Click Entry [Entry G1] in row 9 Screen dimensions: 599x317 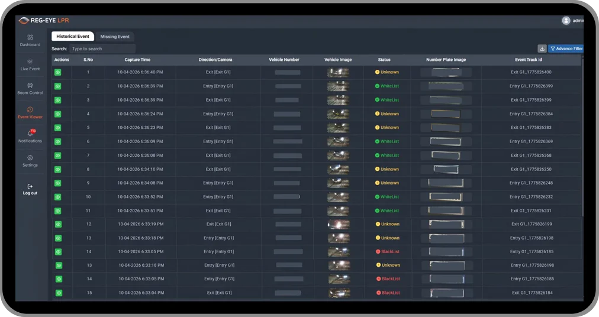[218, 183]
